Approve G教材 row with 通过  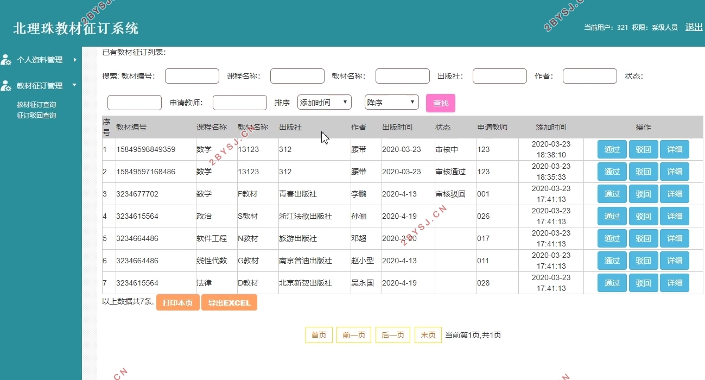click(x=612, y=261)
